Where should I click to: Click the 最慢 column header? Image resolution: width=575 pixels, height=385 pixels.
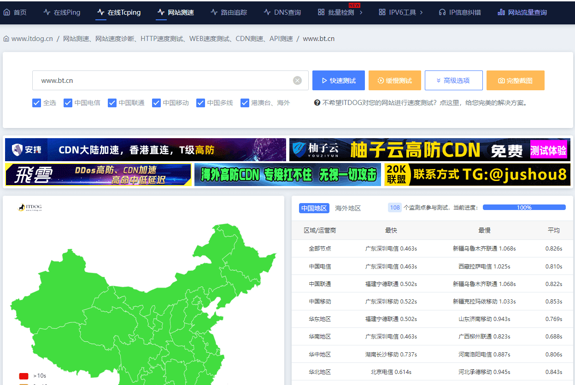484,230
